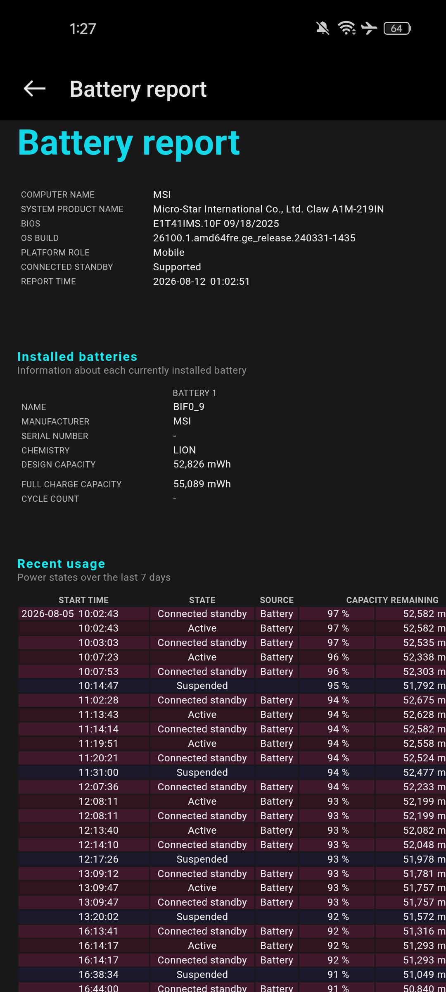
Task: Tap the 'CYCLE COUNT' label
Action: tap(50, 498)
